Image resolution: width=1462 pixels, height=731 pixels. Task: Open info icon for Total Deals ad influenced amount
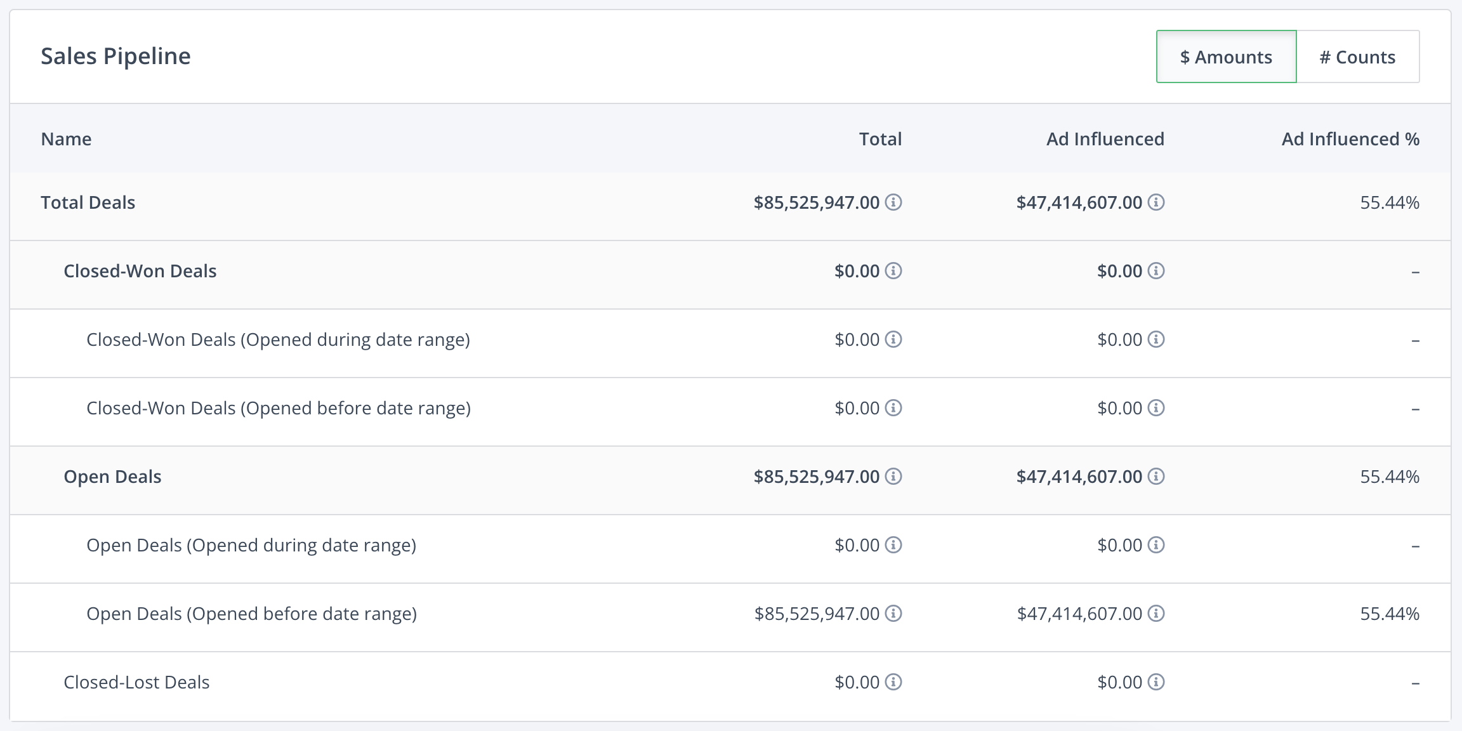1156,202
